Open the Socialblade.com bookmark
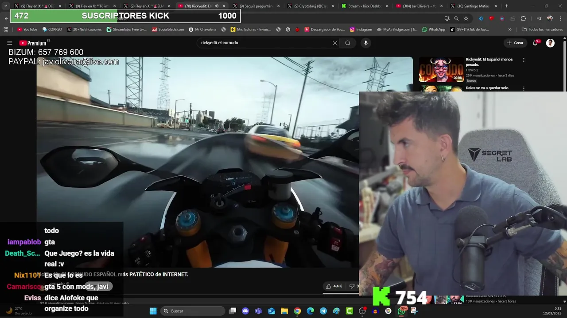567x318 pixels. [168, 30]
